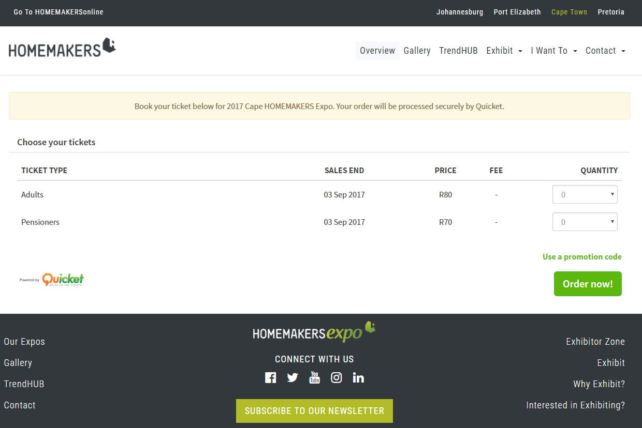This screenshot has height=428, width=642.
Task: Click the Pensioners ticket type text
Action: pyautogui.click(x=40, y=222)
